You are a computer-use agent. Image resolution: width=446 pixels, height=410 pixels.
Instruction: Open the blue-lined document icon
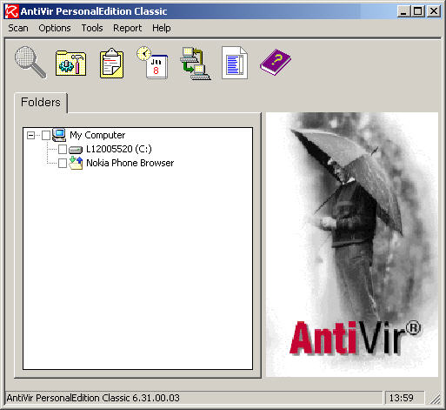pyautogui.click(x=235, y=63)
